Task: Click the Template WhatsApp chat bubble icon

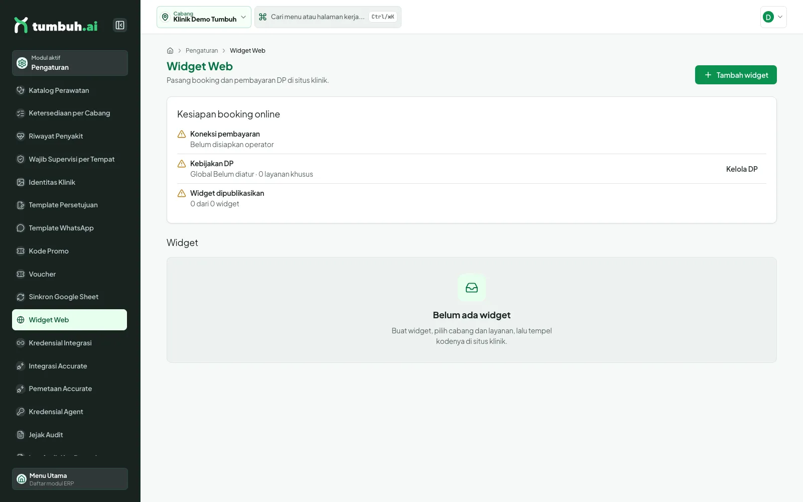Action: [21, 228]
